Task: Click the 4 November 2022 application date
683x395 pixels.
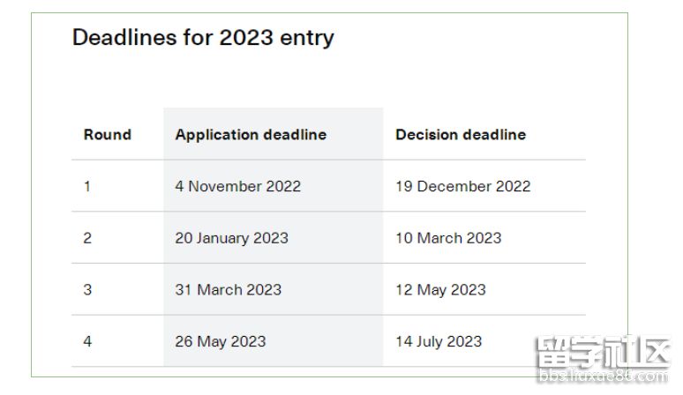Action: point(238,186)
